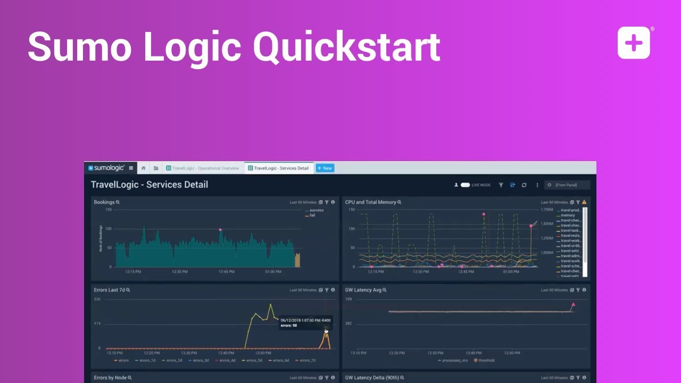Click magnifier icon next to GW Latency Avg
681x383 pixels.
[385, 290]
